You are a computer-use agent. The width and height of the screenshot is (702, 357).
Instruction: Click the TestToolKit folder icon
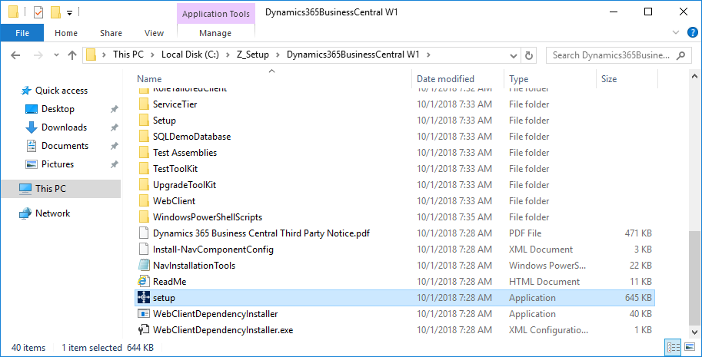(143, 168)
